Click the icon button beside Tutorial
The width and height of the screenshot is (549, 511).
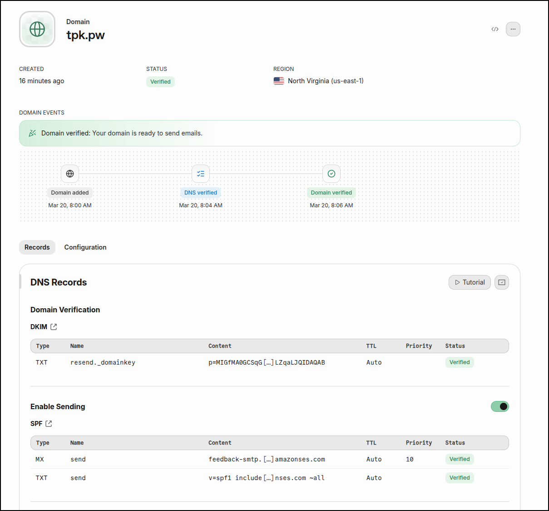(501, 282)
